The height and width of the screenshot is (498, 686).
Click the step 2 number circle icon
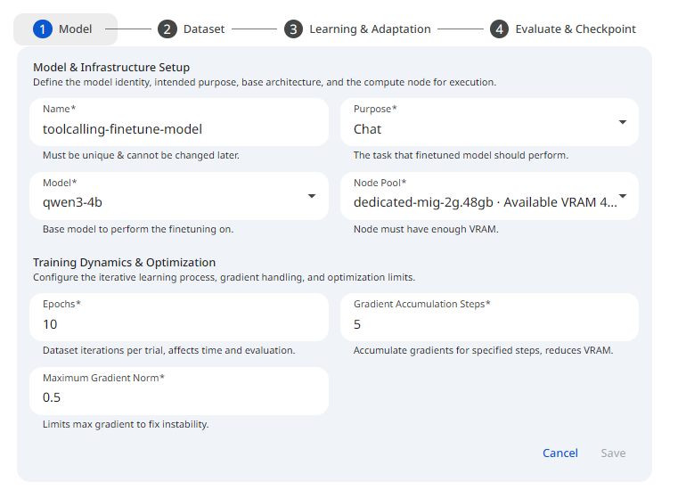pos(167,29)
